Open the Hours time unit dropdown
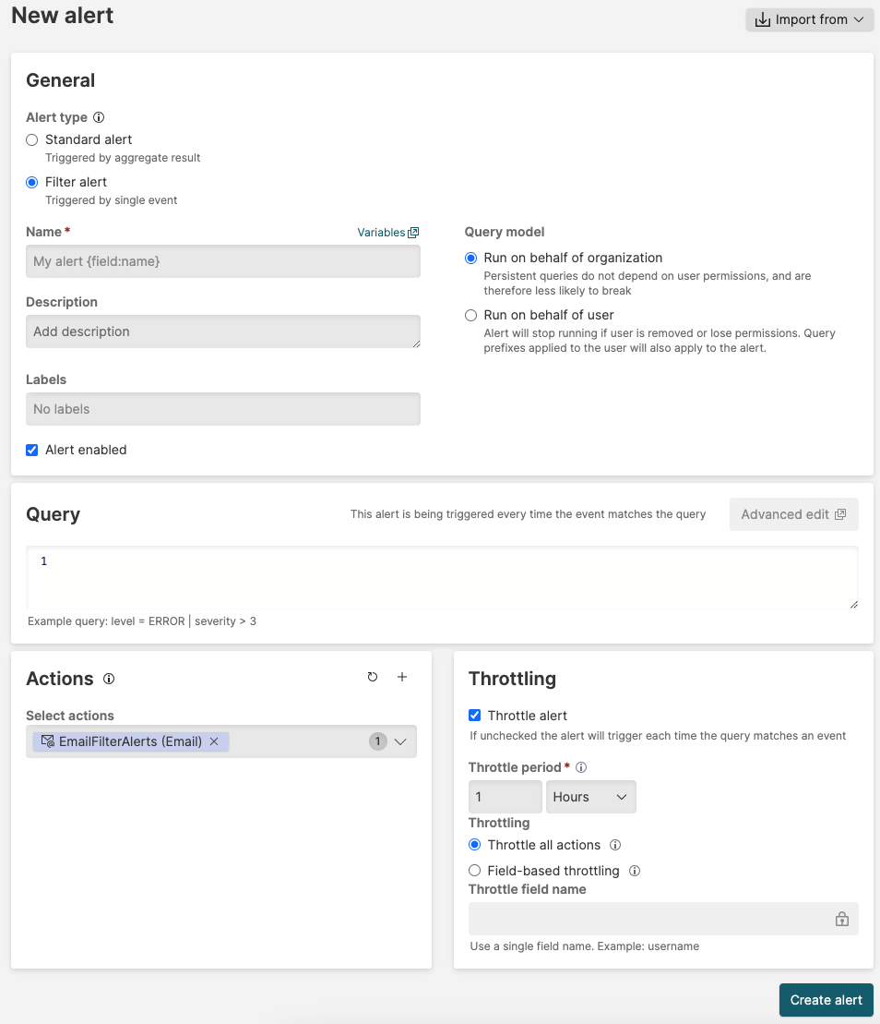 click(590, 796)
